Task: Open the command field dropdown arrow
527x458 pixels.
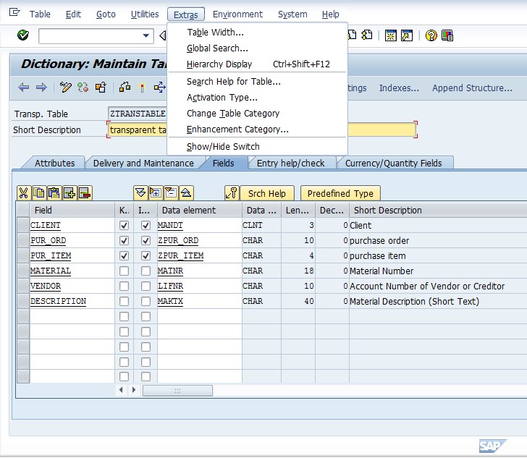Action: pyautogui.click(x=146, y=35)
